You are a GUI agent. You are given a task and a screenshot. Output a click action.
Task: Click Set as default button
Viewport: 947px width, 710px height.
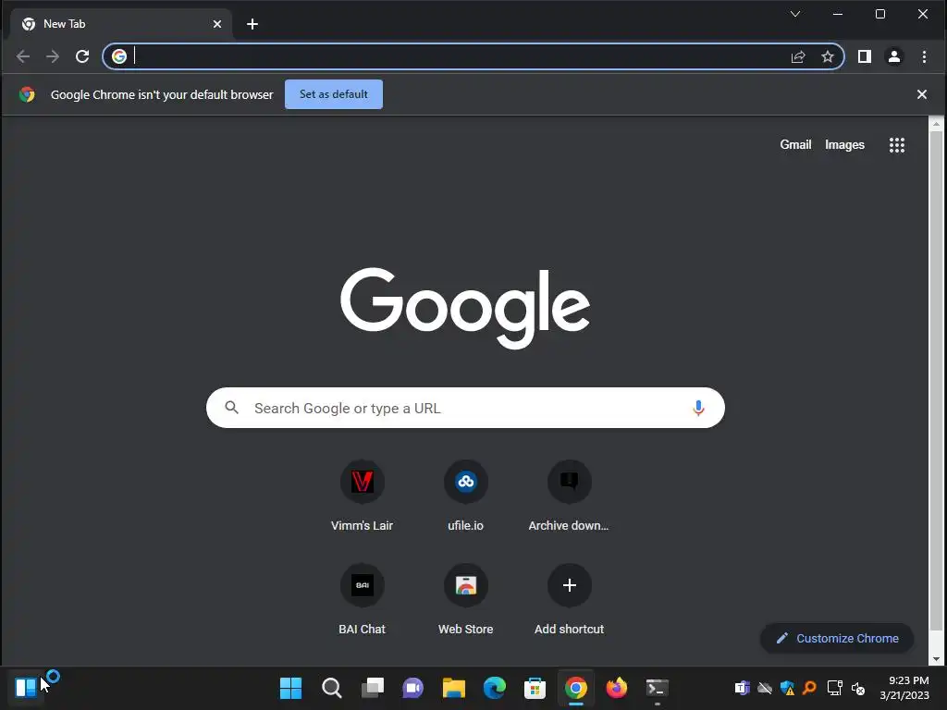tap(333, 94)
